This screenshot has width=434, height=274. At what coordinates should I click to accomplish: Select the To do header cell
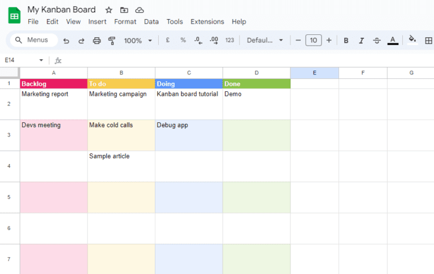coord(121,83)
